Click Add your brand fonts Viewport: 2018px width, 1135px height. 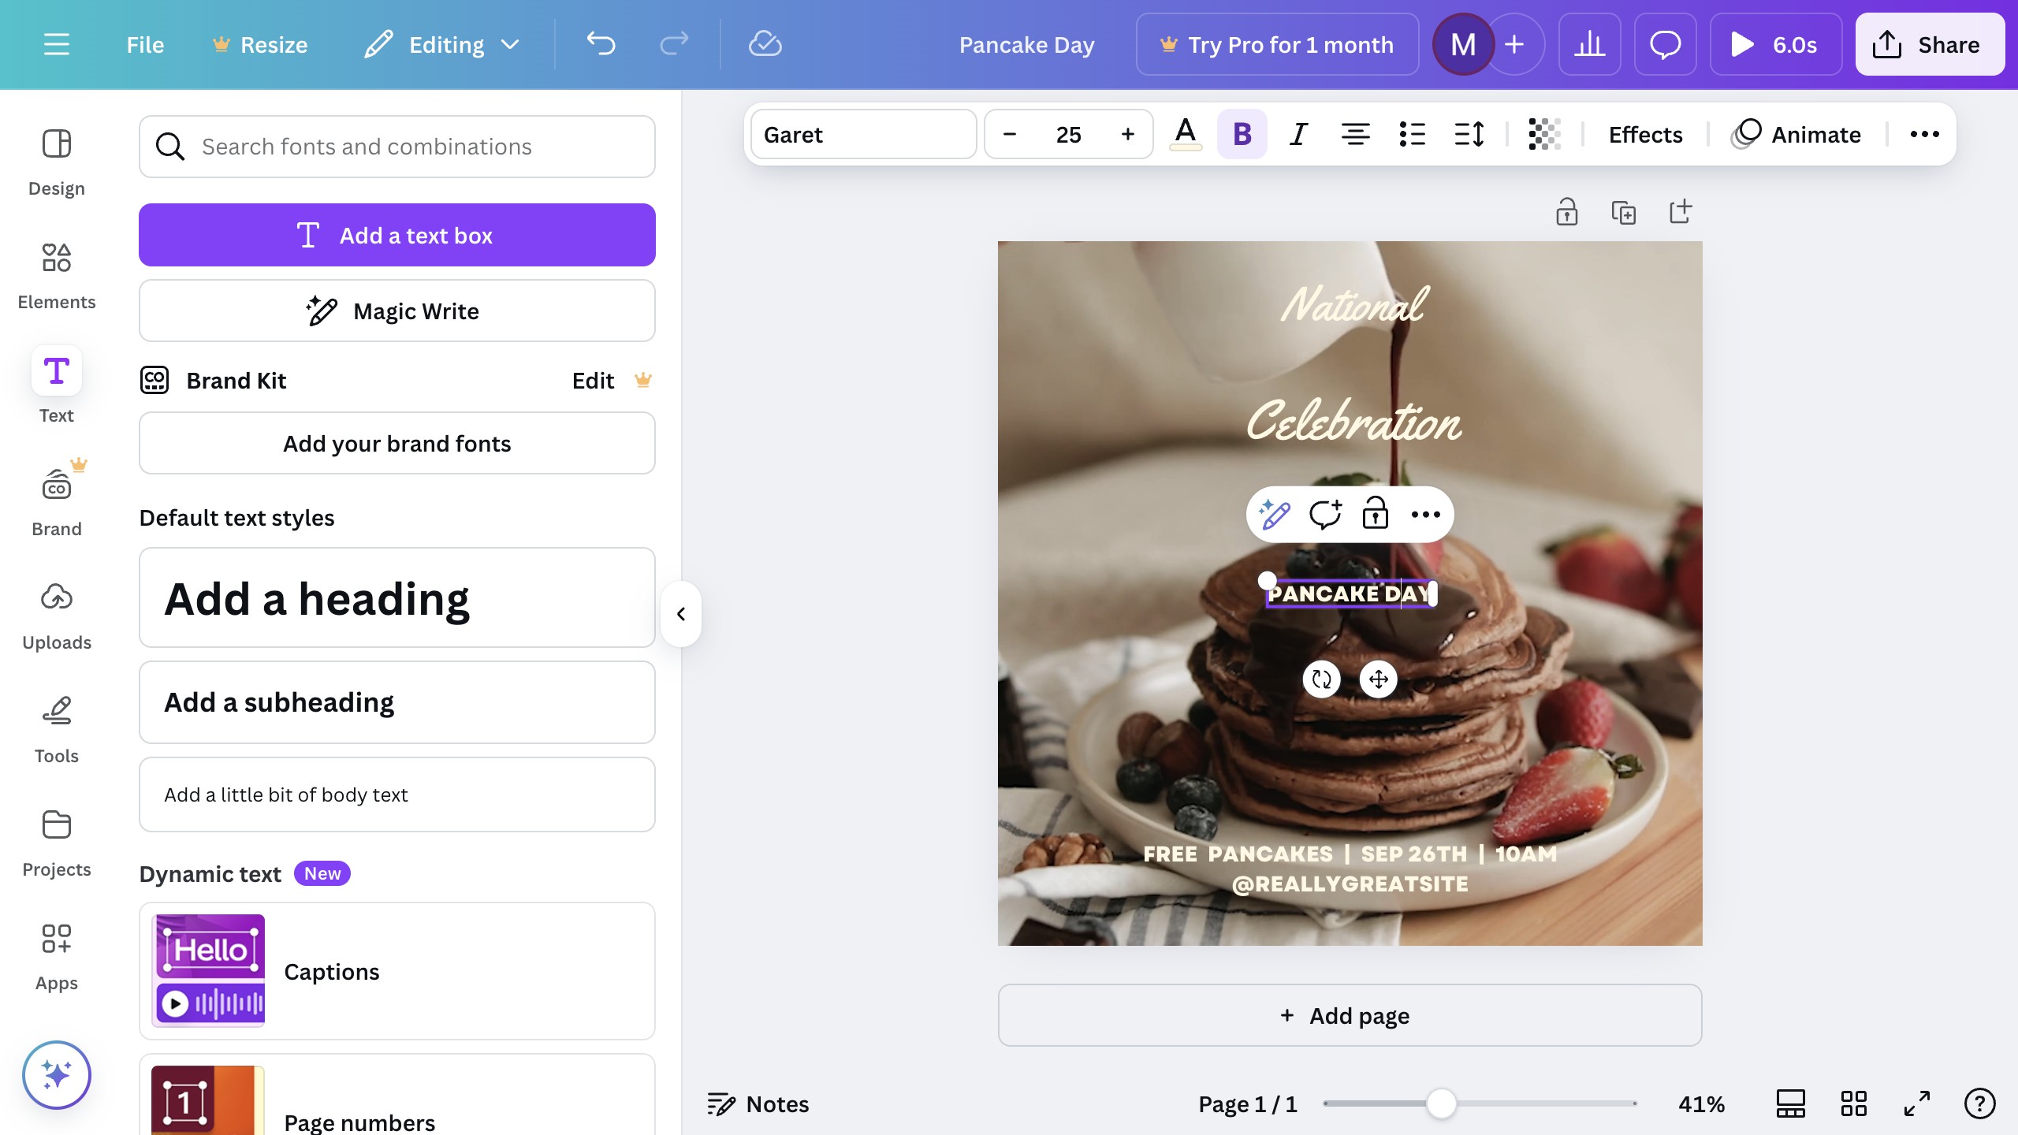click(x=397, y=443)
